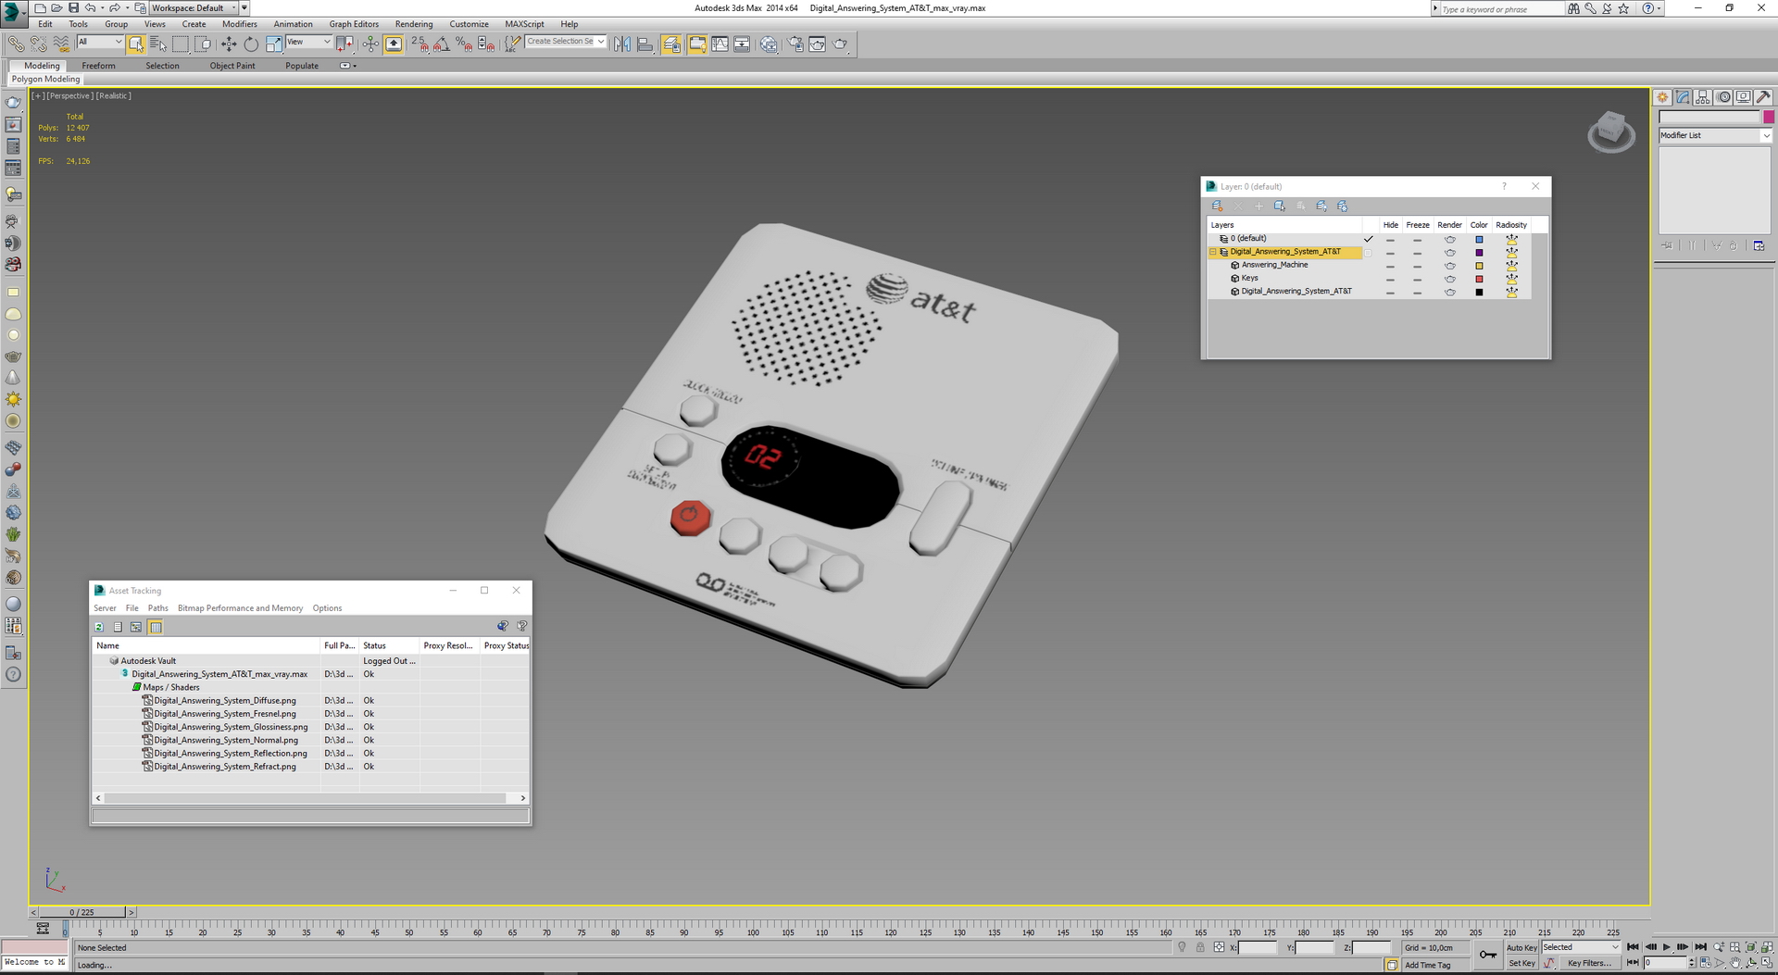The height and width of the screenshot is (975, 1778).
Task: Open the reference coordinate View dropdown
Action: click(308, 42)
